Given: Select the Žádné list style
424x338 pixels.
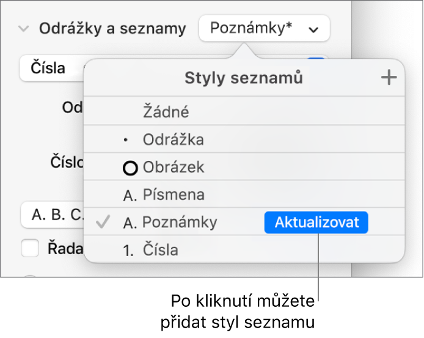Looking at the screenshot, I should point(244,111).
